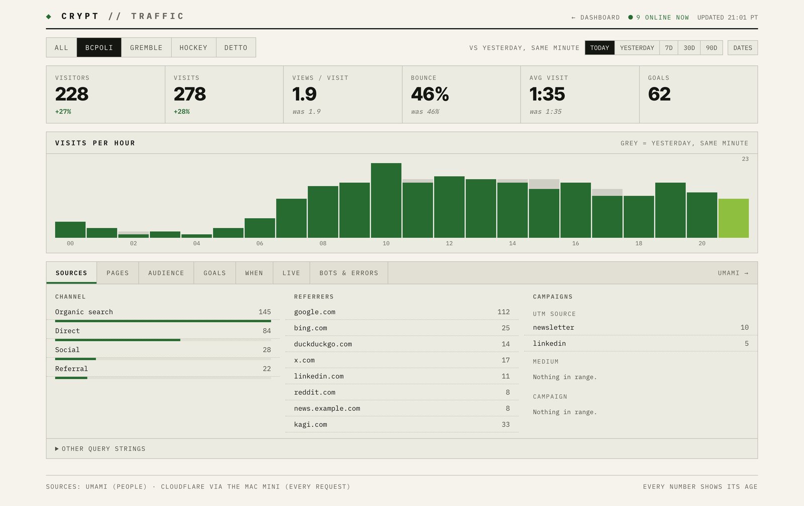804x506 pixels.
Task: Click the green diamond logo icon
Action: 49,17
